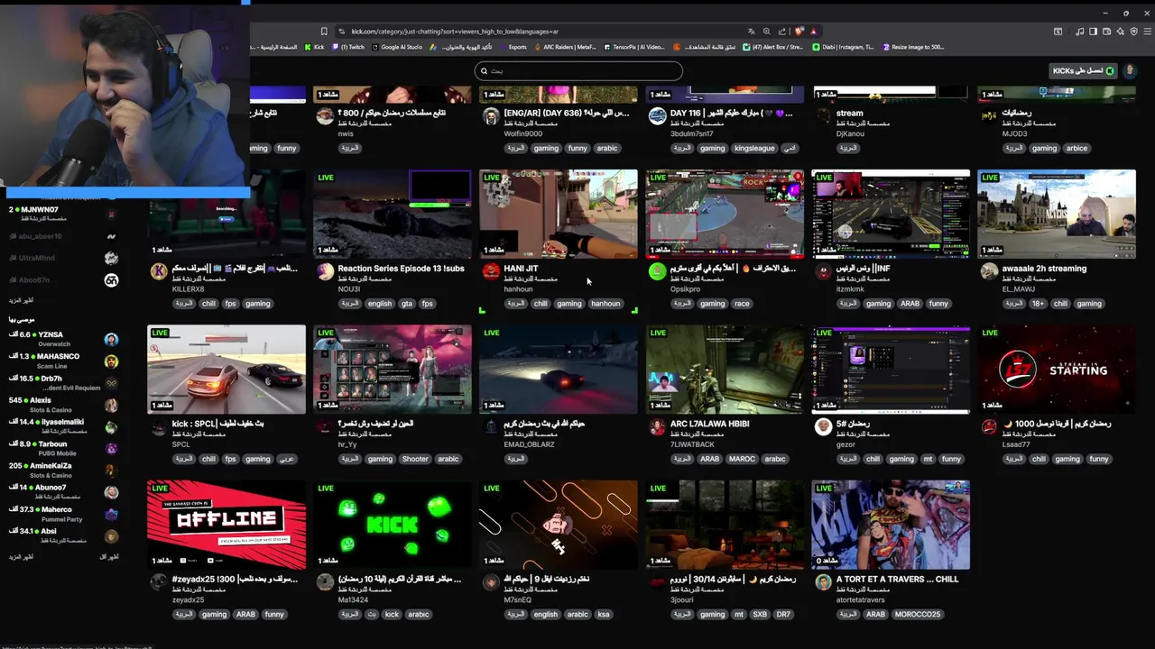
Task: Click the Get KICKs button
Action: point(1083,70)
